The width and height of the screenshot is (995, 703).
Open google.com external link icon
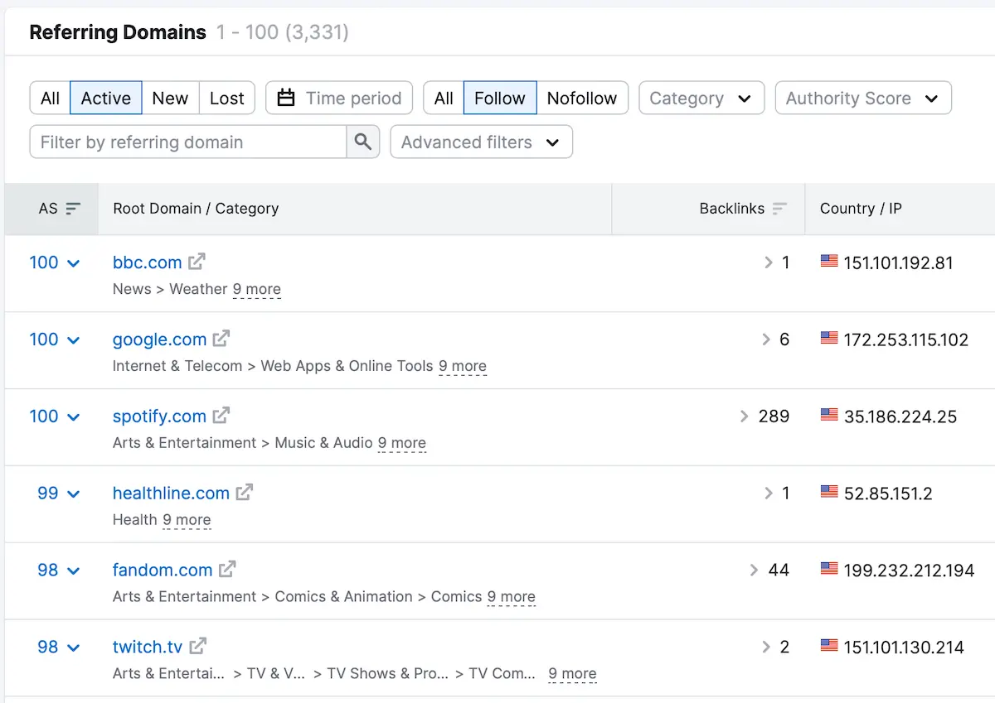[x=221, y=339]
